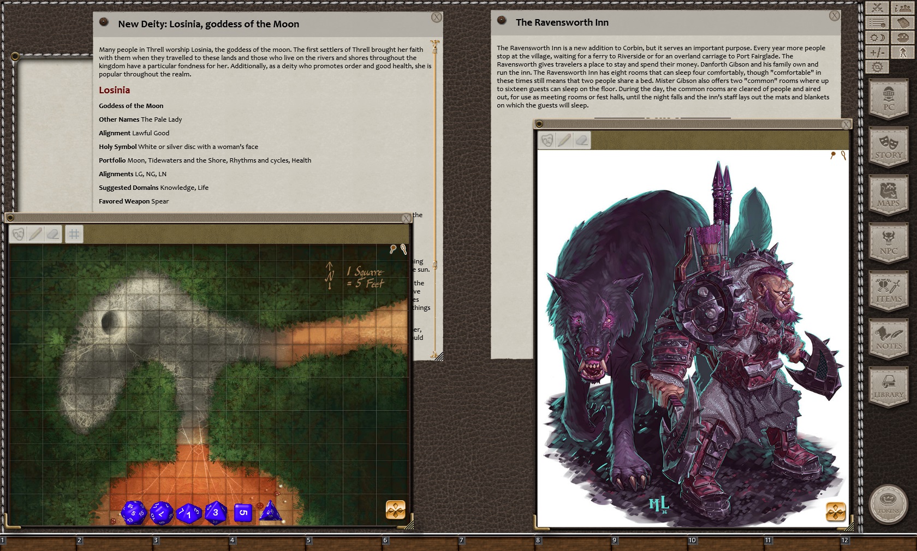Toggle the grid display on the encounter map

[x=74, y=235]
